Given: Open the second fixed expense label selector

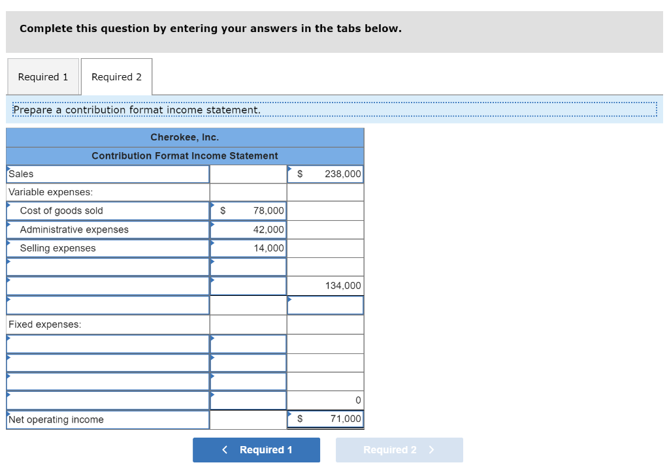Looking at the screenshot, I should pyautogui.click(x=108, y=362).
